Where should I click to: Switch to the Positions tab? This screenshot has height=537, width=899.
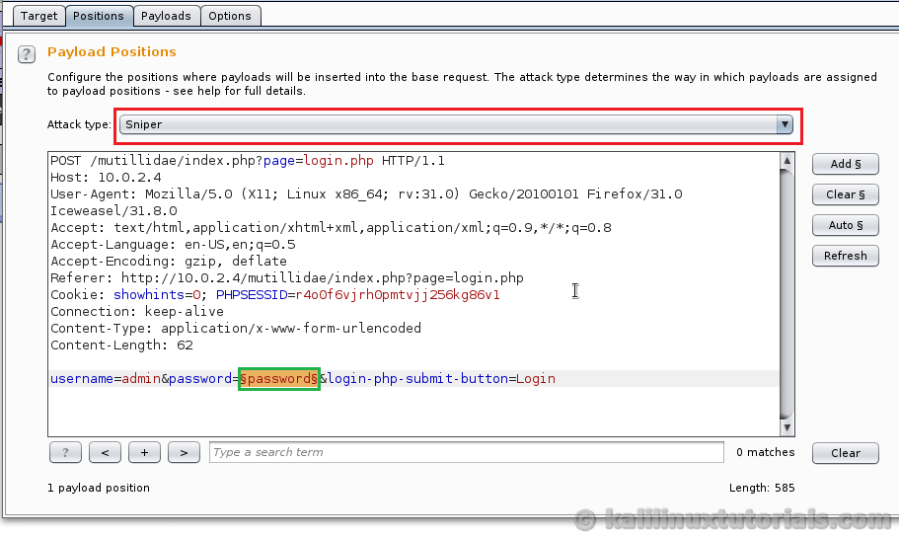tap(99, 16)
